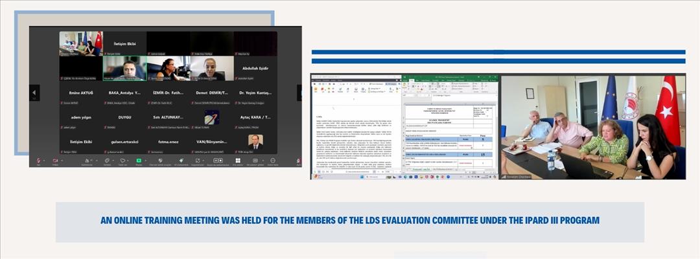Expand share options caret beside Share Screen
The height and width of the screenshot is (259, 700).
click(146, 160)
